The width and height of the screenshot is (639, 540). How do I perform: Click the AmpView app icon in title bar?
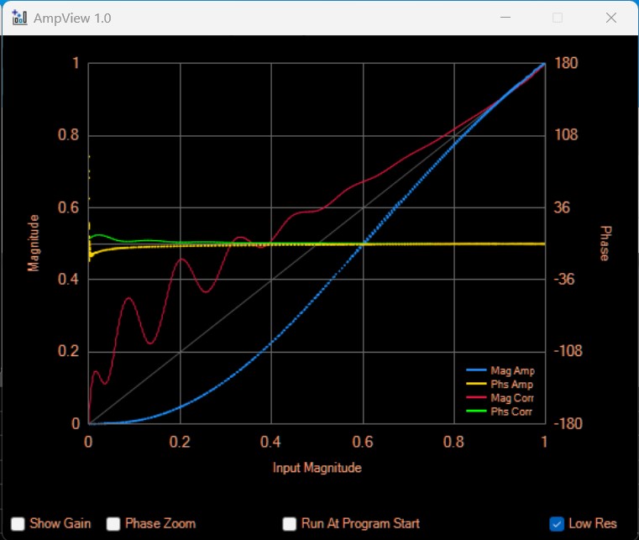coord(19,18)
